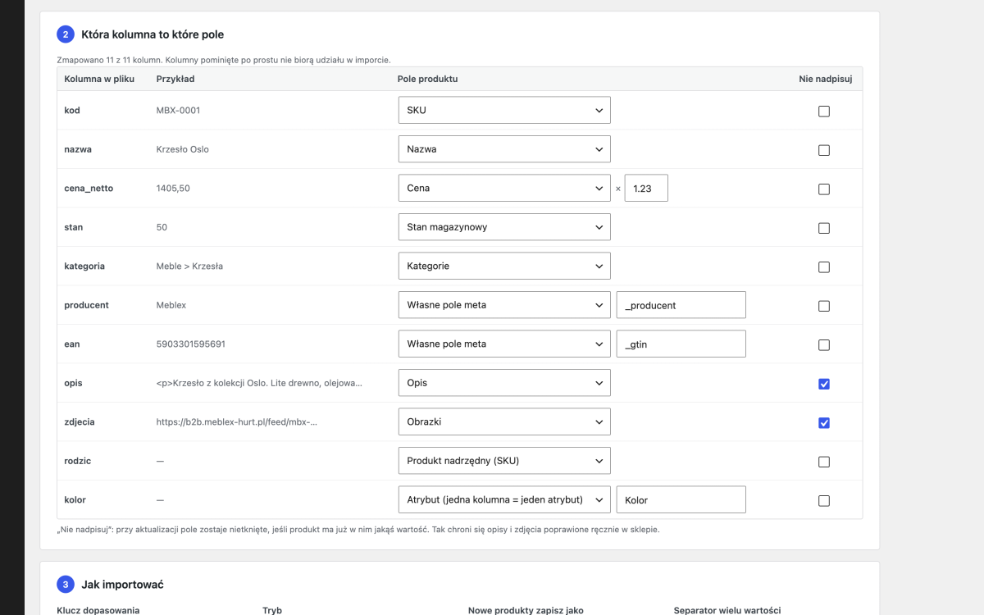Click the opis example starting with <p>Krzesło
This screenshot has width=984, height=615.
pyautogui.click(x=259, y=383)
